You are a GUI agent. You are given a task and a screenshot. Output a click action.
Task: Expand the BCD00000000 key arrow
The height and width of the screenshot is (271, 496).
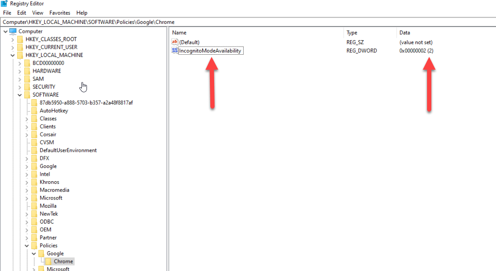(x=20, y=63)
